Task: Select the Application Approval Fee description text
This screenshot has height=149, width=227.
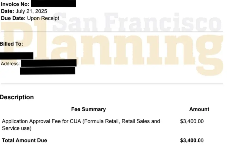Action: click(81, 125)
